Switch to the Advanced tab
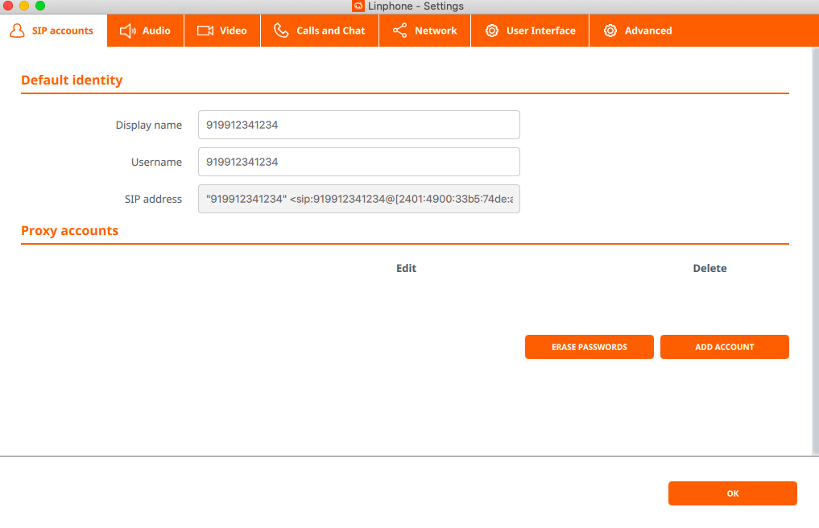Viewport: 819px width, 528px height. click(638, 31)
